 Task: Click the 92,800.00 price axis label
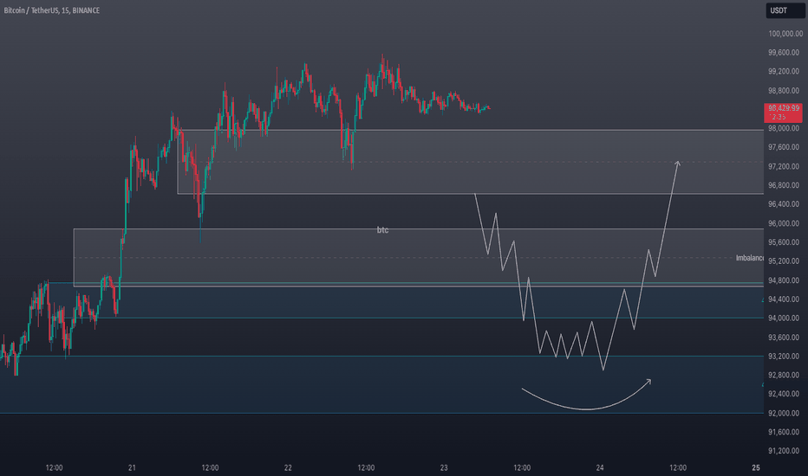[784, 375]
